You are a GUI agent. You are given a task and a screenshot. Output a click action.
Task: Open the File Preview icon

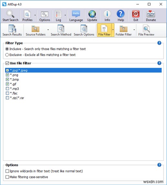click(x=146, y=28)
